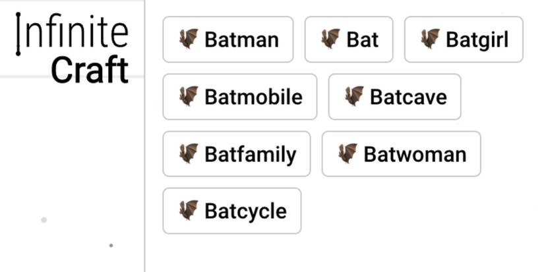544x272 pixels.
Task: Click the Batcave element text
Action: 408,97
